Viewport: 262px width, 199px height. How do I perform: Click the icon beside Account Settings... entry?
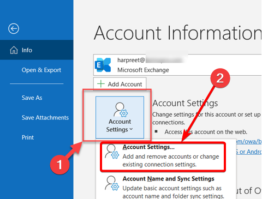[112, 152]
